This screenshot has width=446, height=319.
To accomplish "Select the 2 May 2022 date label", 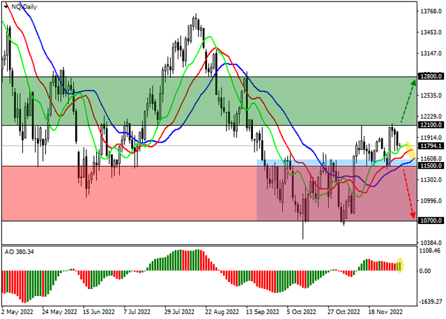I will click(x=19, y=313).
